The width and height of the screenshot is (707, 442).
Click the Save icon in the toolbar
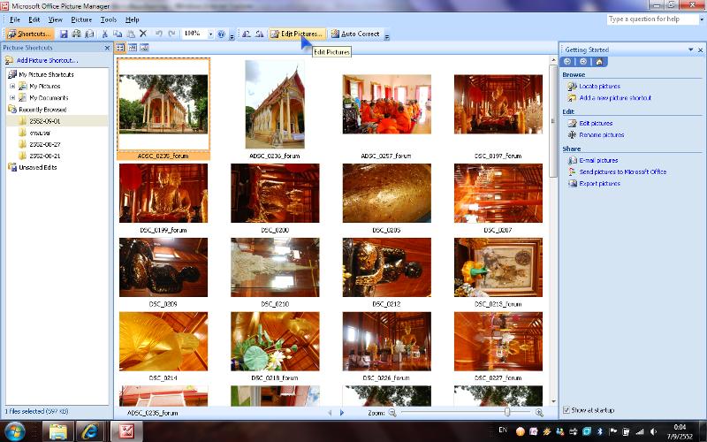click(x=64, y=34)
